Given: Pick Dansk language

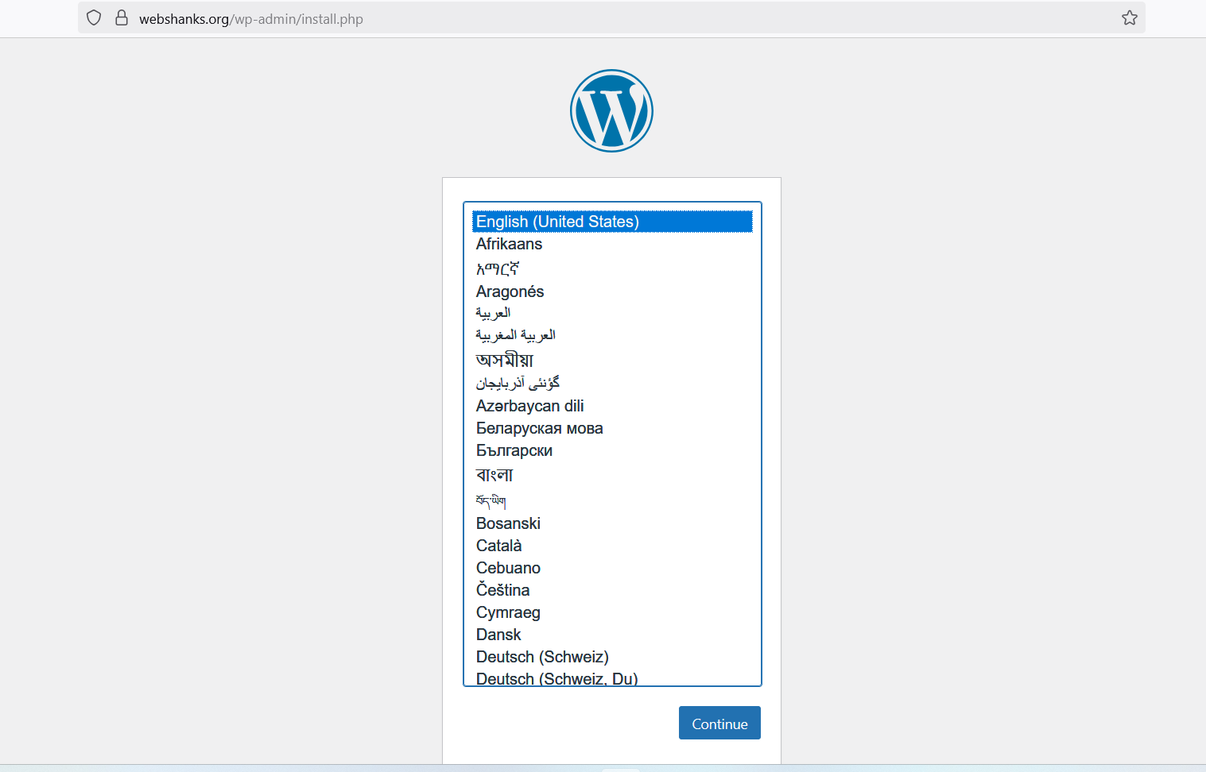Looking at the screenshot, I should click(612, 635).
